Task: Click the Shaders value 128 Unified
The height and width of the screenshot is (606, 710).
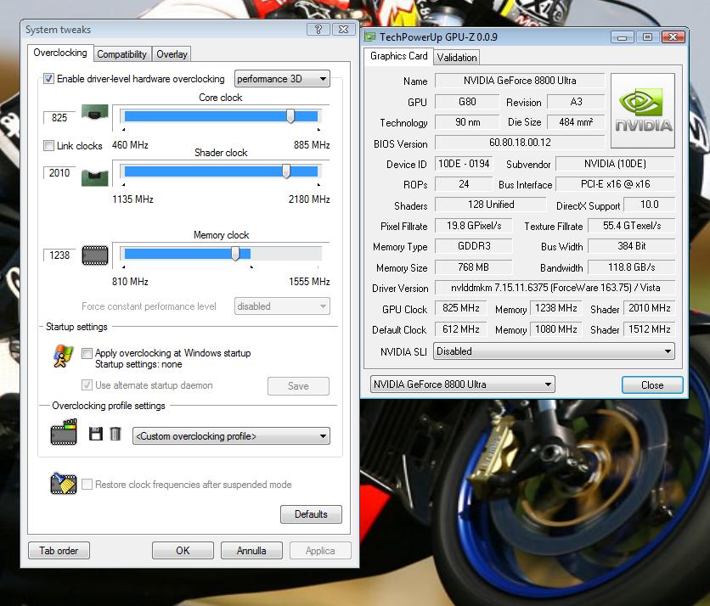Action: coord(491,205)
